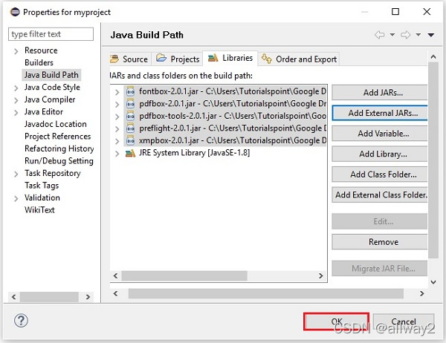This screenshot has width=446, height=343.
Task: Click left arrow of JAR list scrollbar
Action: [x=115, y=275]
